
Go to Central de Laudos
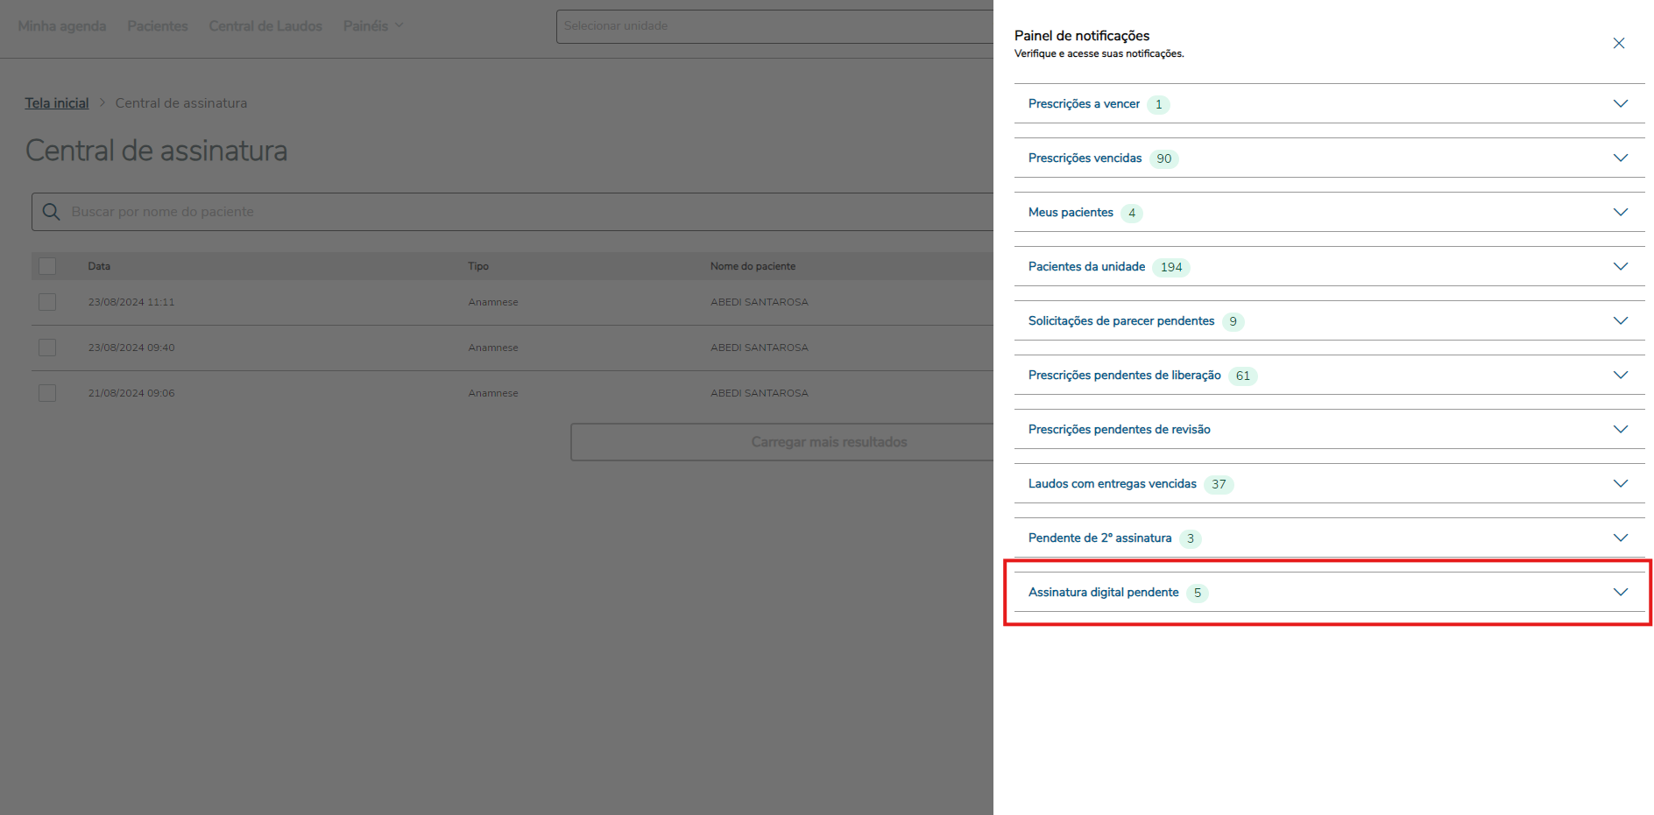pyautogui.click(x=265, y=26)
